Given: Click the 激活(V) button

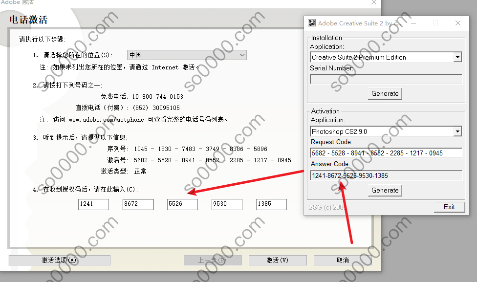Looking at the screenshot, I should [278, 260].
